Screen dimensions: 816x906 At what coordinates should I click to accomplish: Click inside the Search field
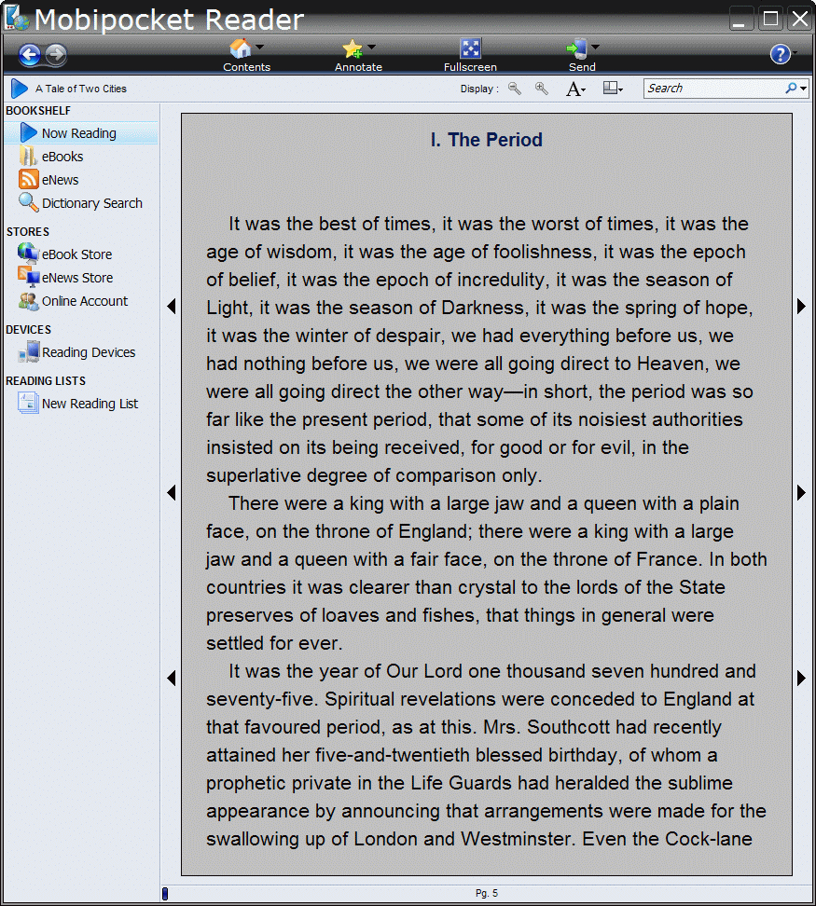click(713, 89)
